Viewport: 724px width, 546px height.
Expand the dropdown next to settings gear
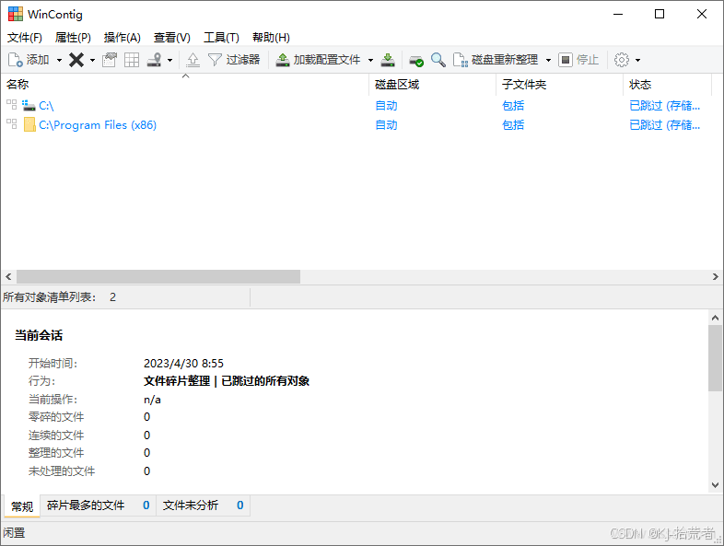coord(637,60)
